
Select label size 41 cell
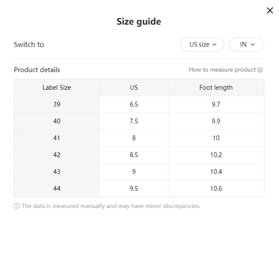coord(56,138)
